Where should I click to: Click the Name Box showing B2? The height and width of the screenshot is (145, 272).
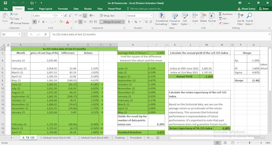(x=10, y=34)
